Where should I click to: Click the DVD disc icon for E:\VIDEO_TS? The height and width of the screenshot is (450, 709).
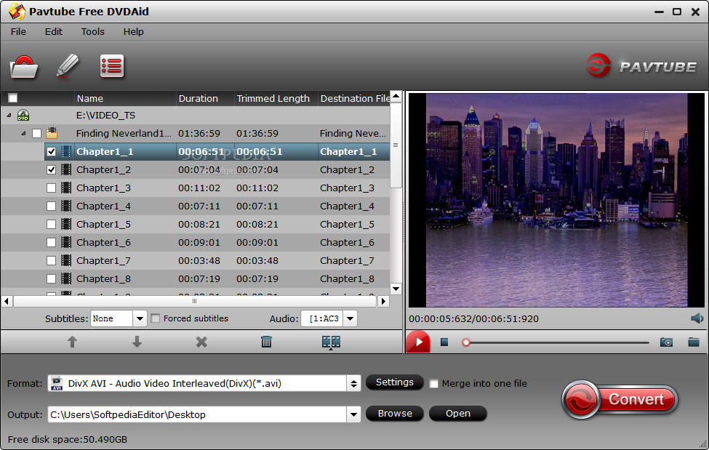coord(23,116)
